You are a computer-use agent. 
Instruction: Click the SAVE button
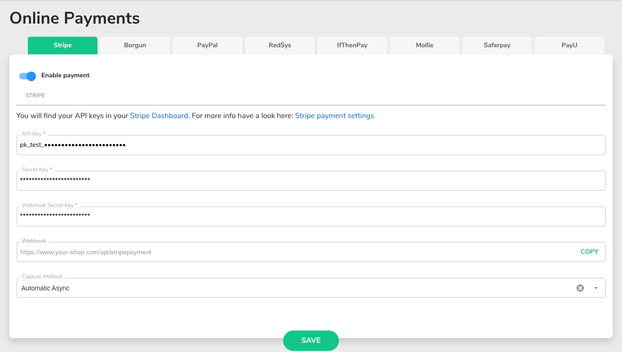311,340
